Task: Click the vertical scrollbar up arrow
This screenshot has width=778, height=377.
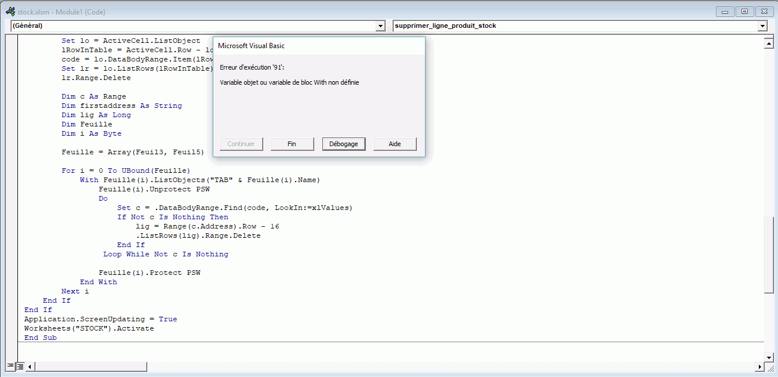Action: point(769,43)
